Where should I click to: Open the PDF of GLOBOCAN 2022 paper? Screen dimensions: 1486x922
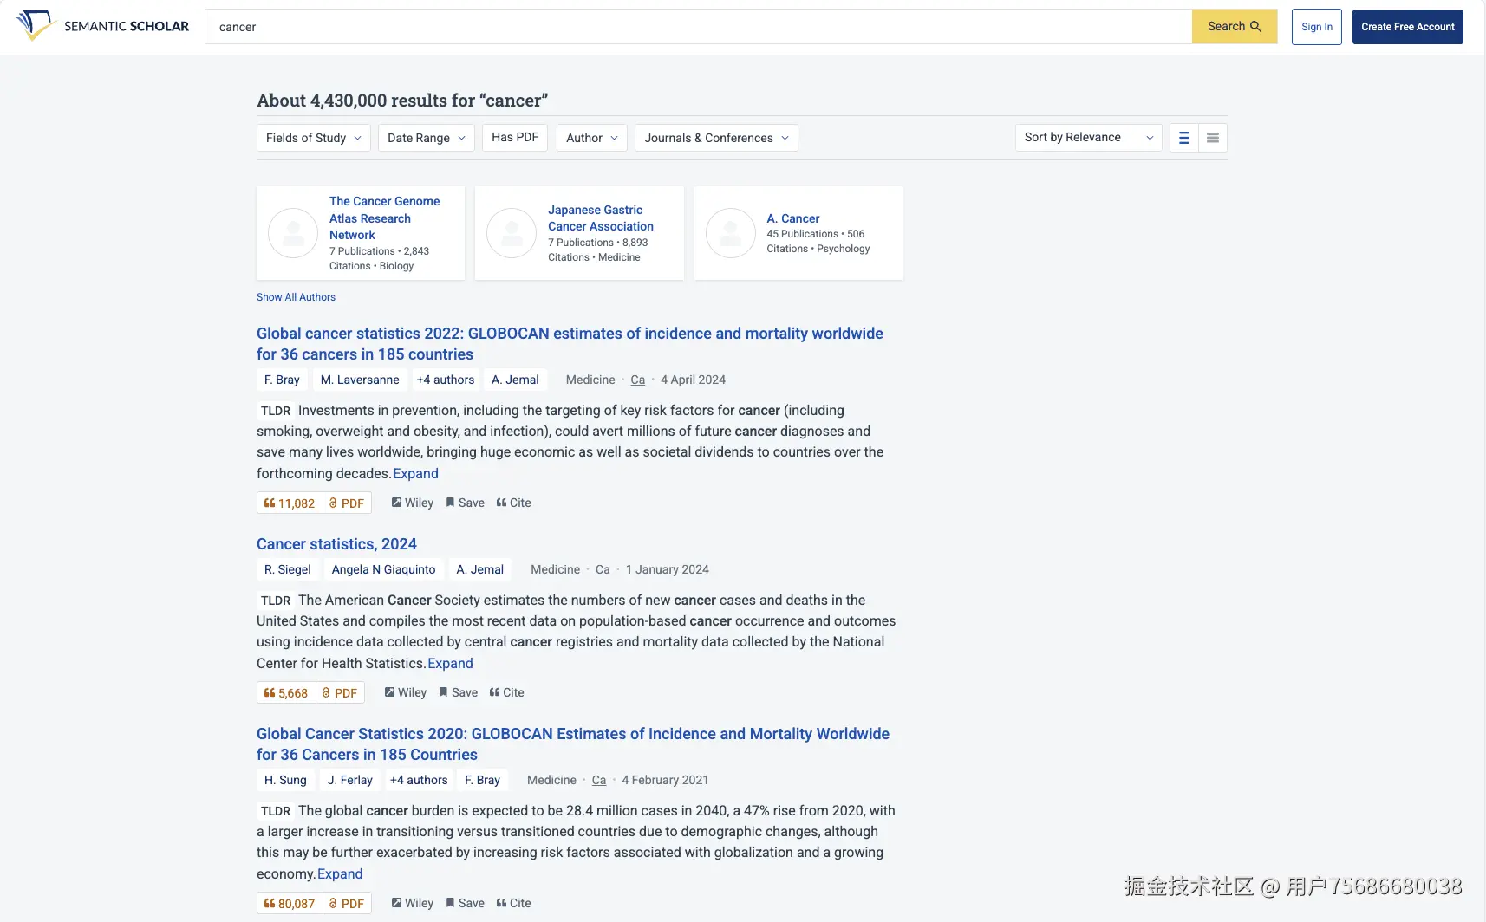(347, 503)
